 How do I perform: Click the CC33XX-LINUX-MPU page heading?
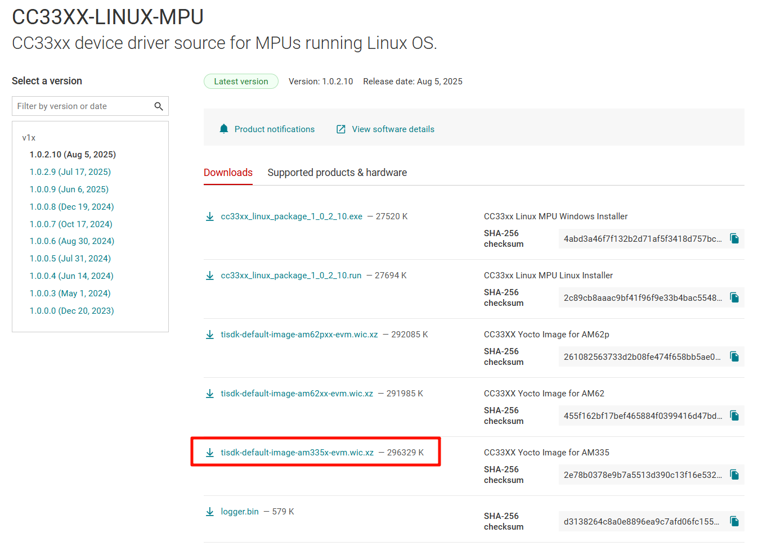(108, 17)
